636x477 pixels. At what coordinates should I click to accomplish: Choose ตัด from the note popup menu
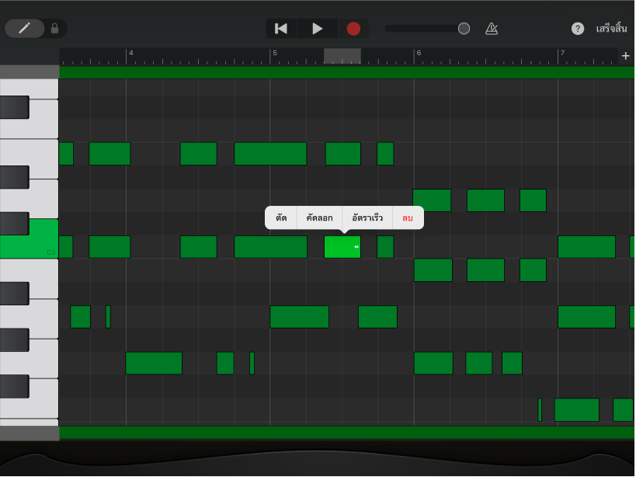(281, 218)
